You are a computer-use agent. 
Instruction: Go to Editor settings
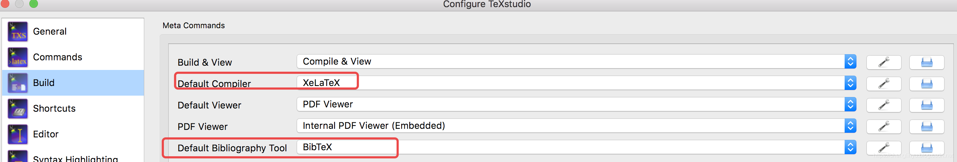click(73, 134)
